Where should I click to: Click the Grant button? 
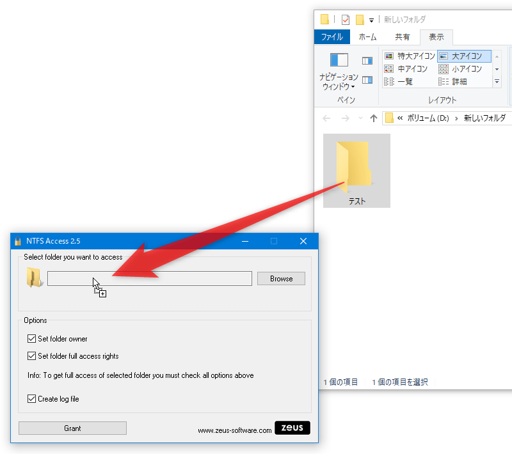72,428
